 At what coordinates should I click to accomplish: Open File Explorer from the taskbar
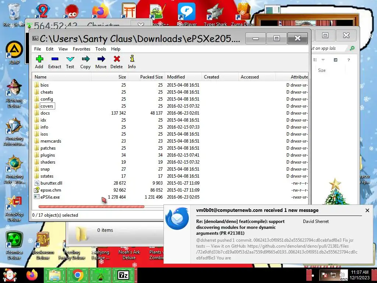point(54,275)
